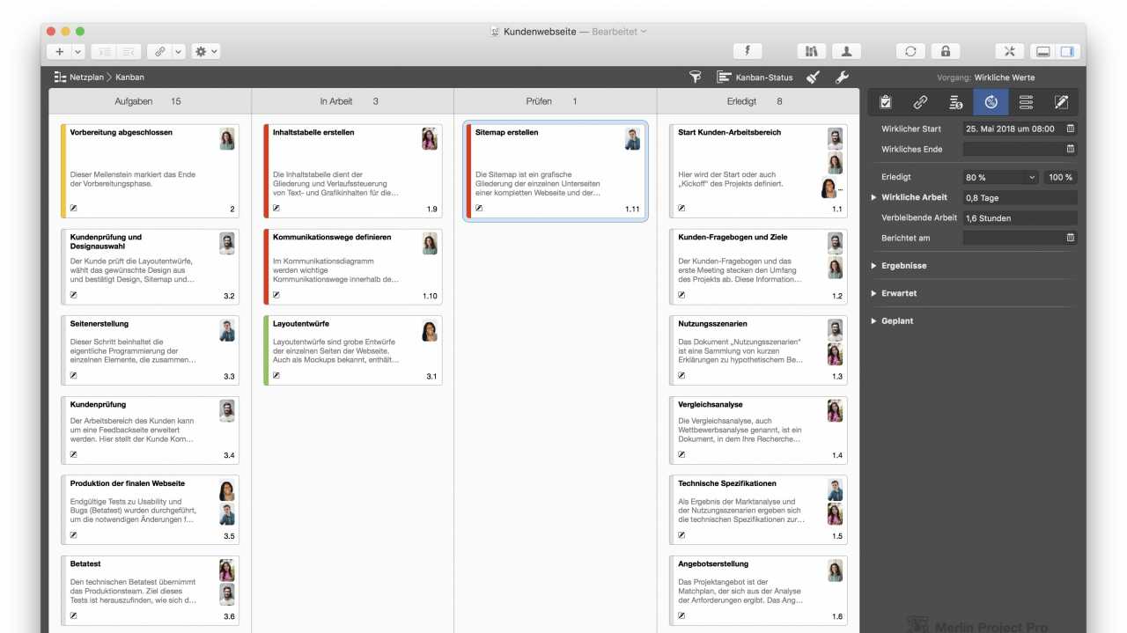1127x633 pixels.
Task: Open calendar picker for Wirklicher Start
Action: (x=1070, y=129)
